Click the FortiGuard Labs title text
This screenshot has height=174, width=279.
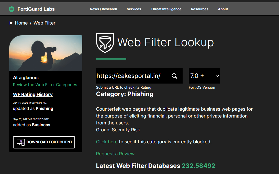click(x=36, y=9)
